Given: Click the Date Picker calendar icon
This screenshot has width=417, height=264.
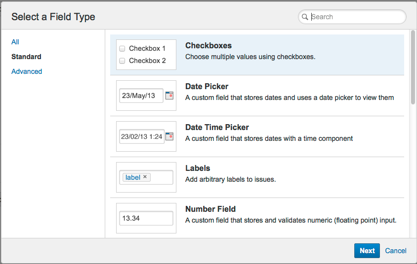Looking at the screenshot, I should click(169, 96).
